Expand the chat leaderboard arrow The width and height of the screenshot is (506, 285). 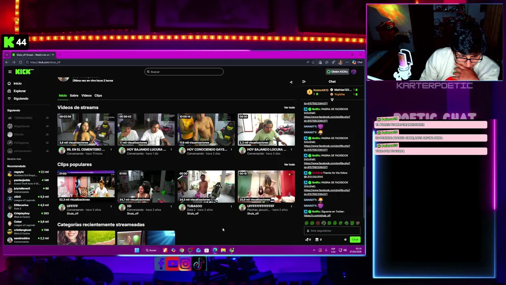point(332,99)
